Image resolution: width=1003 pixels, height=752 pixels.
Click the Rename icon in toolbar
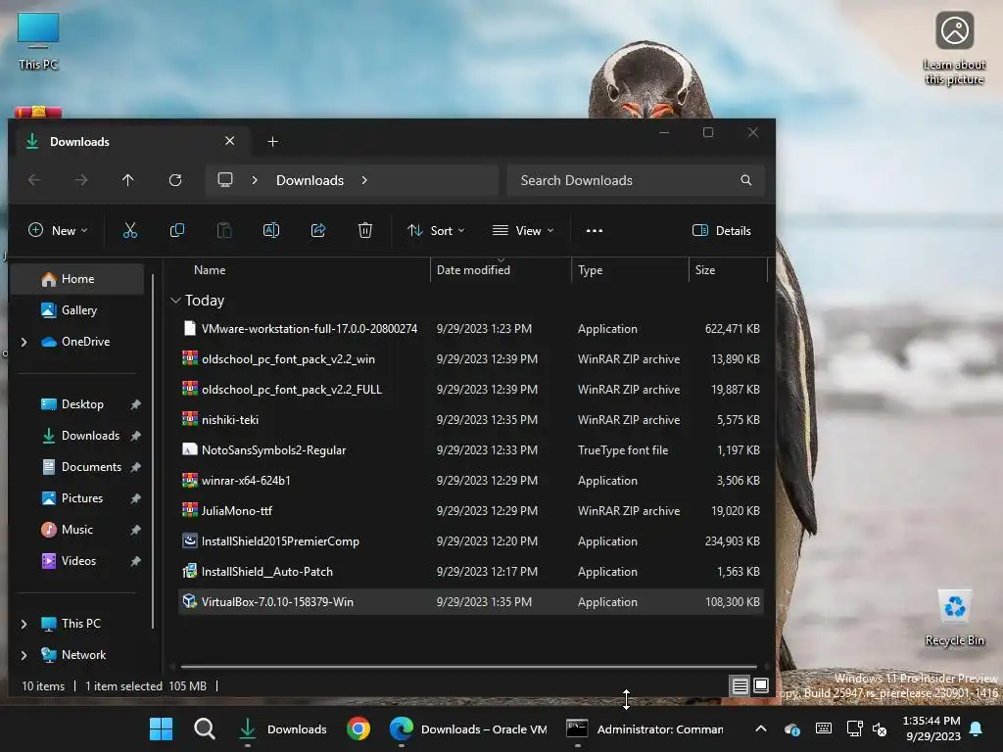pos(271,230)
